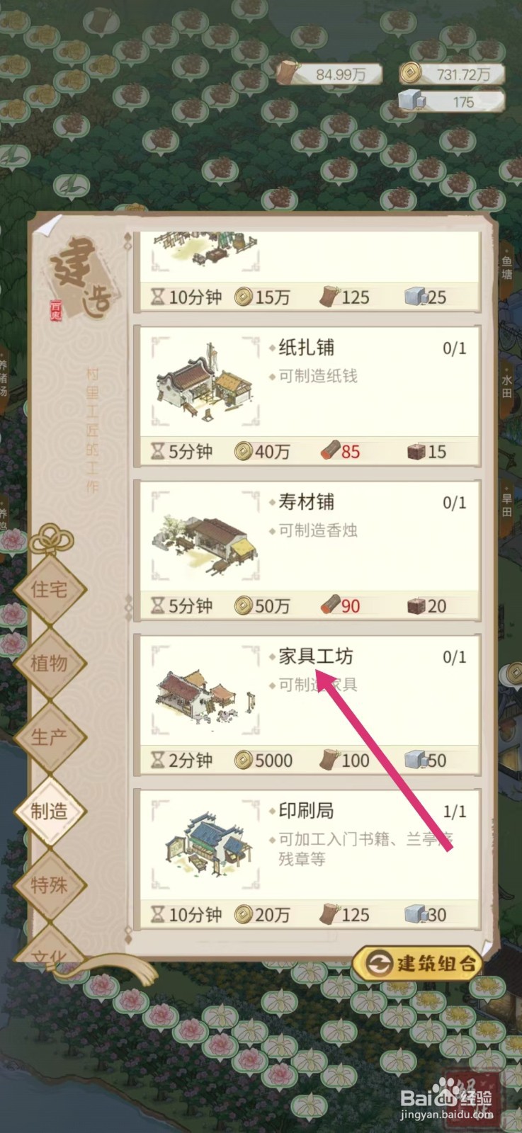Tap the hourglass icon on 纸扎铺 card

point(157,451)
